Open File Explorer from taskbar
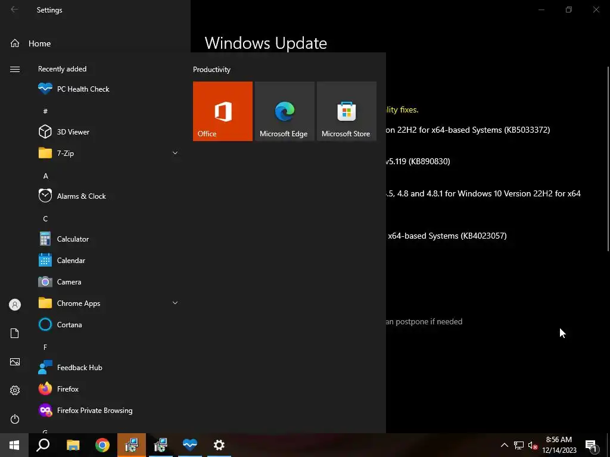This screenshot has height=457, width=610. [x=73, y=445]
